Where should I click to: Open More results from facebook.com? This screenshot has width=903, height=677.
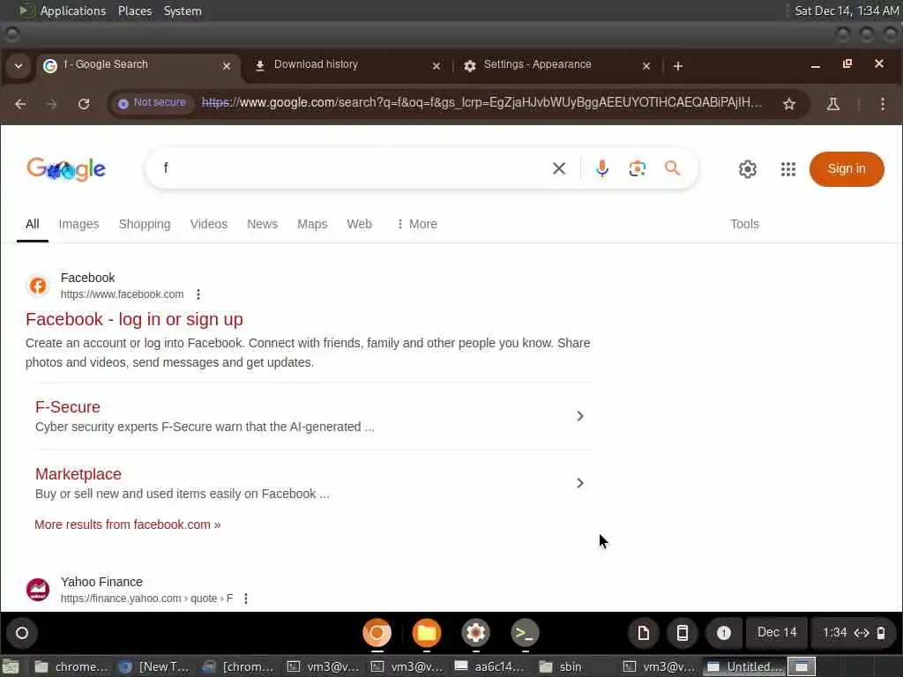coord(127,524)
